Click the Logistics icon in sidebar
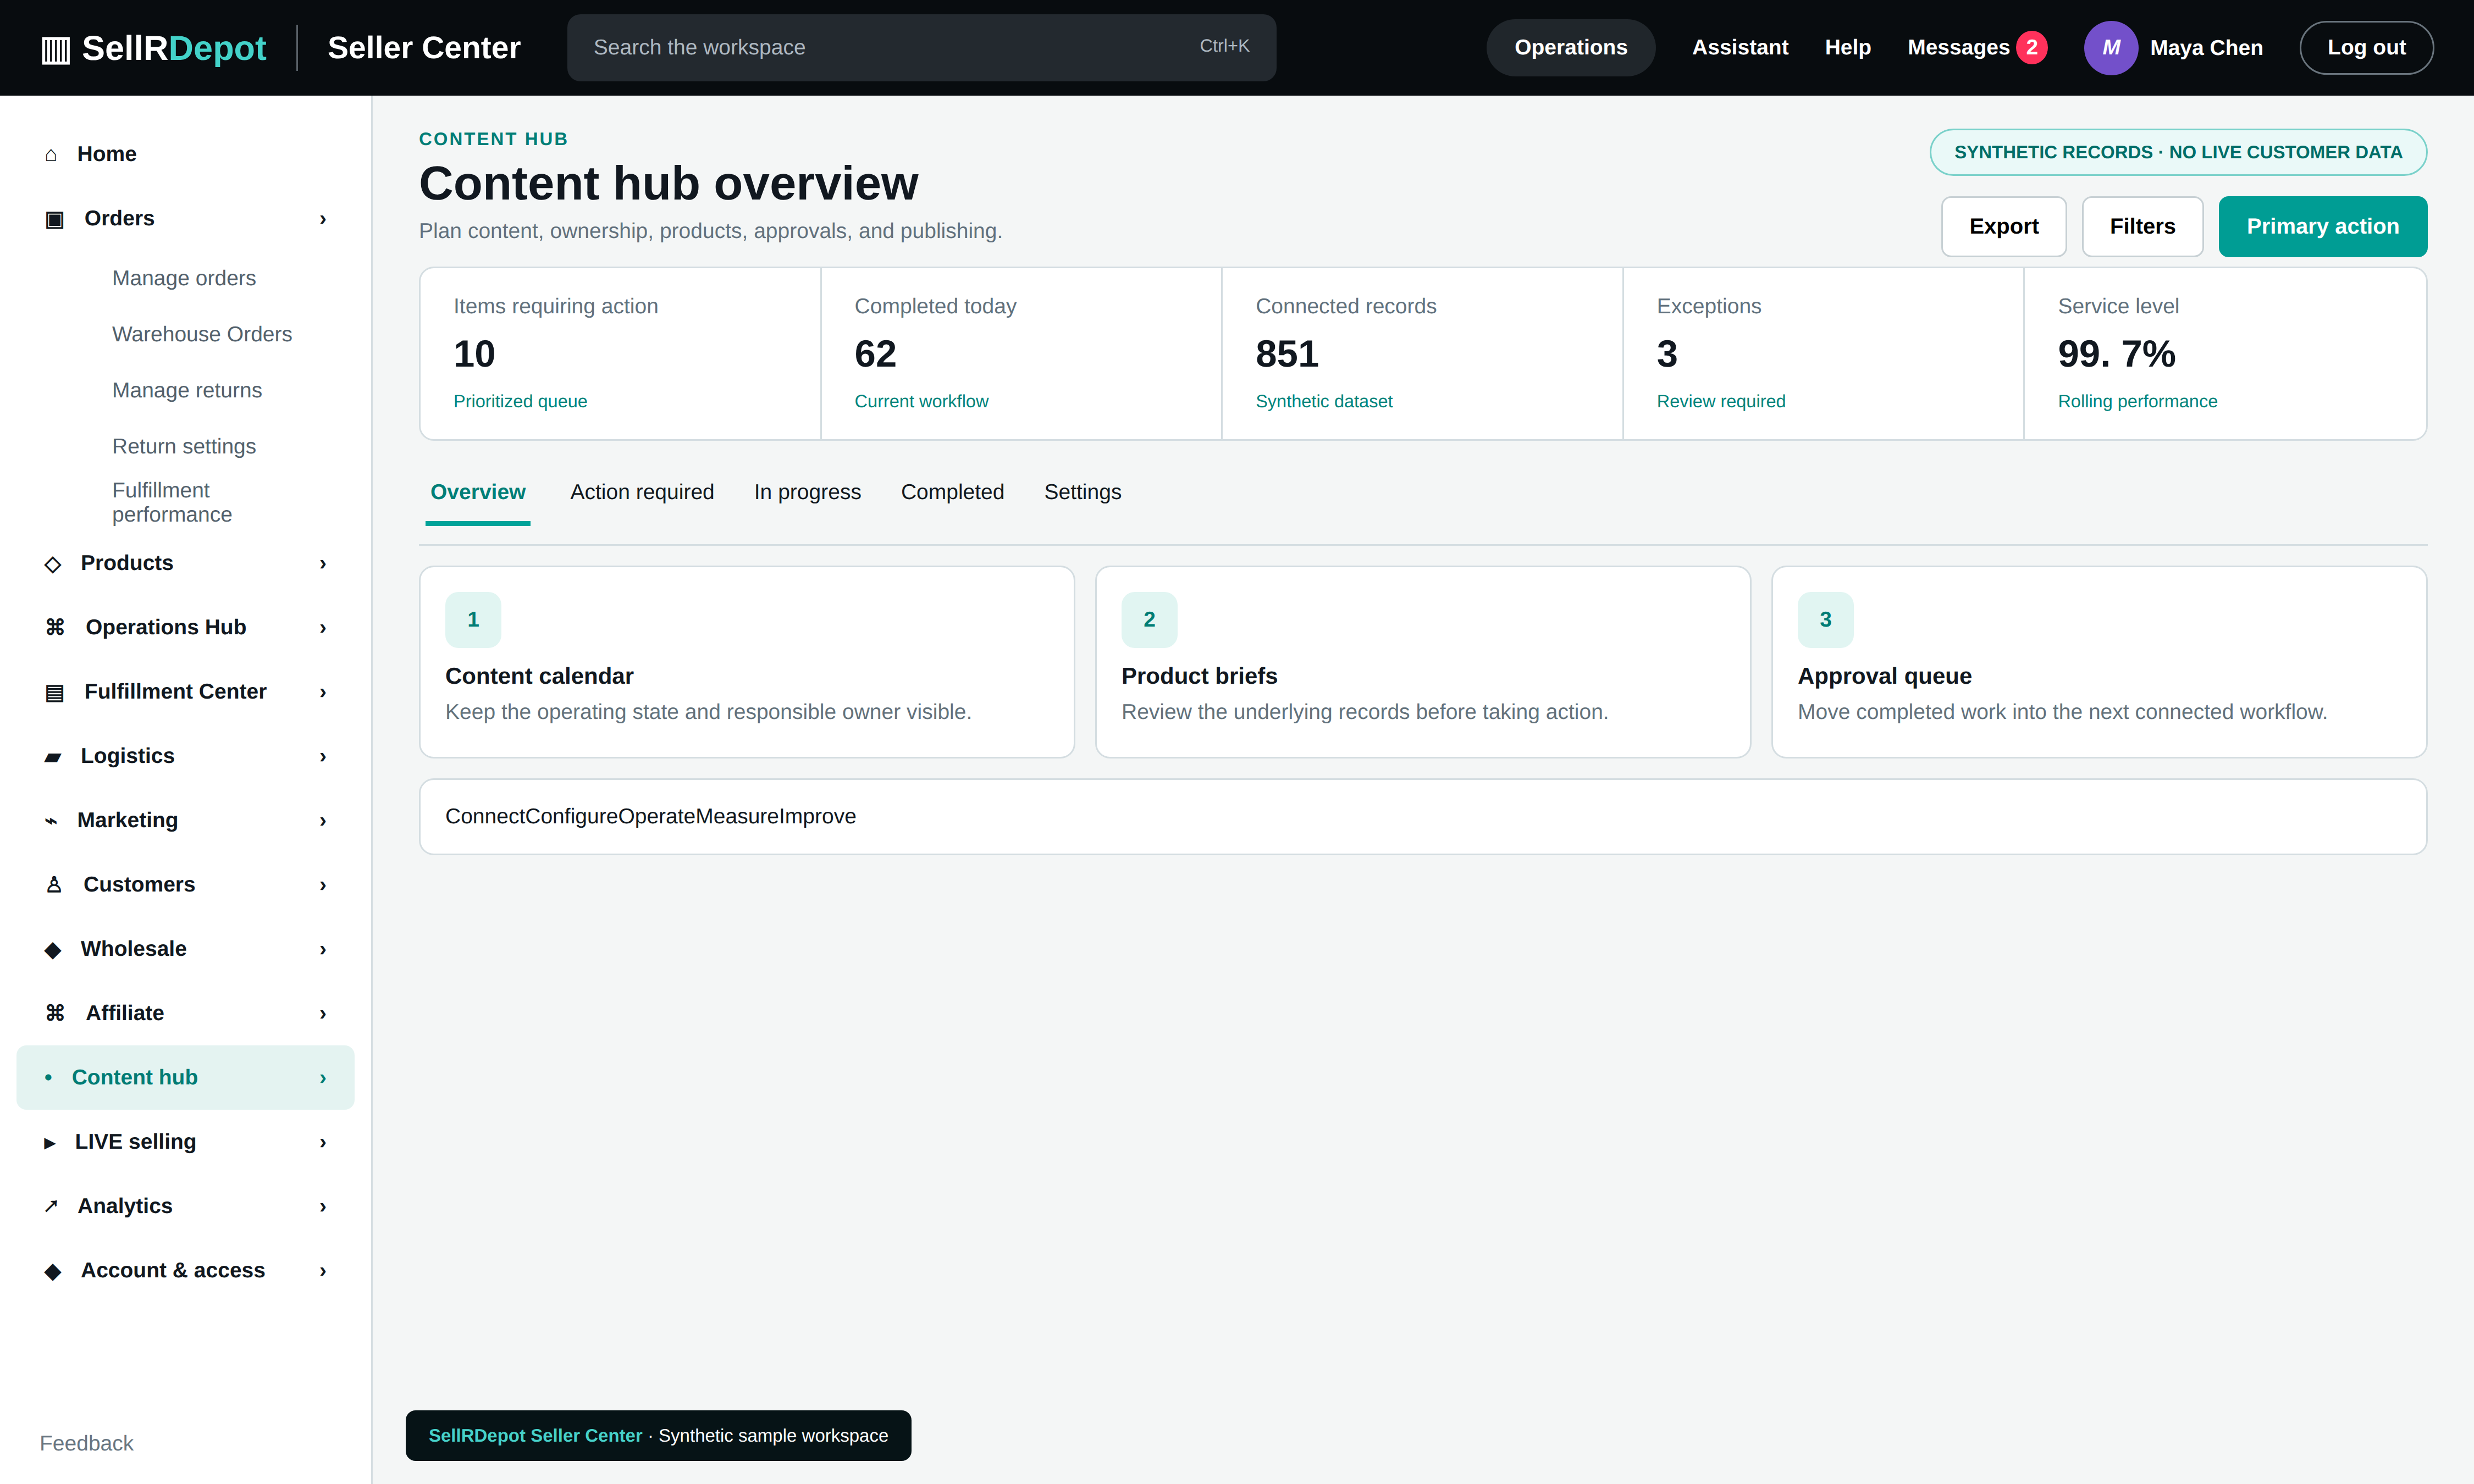This screenshot has width=2474, height=1484. 53,757
